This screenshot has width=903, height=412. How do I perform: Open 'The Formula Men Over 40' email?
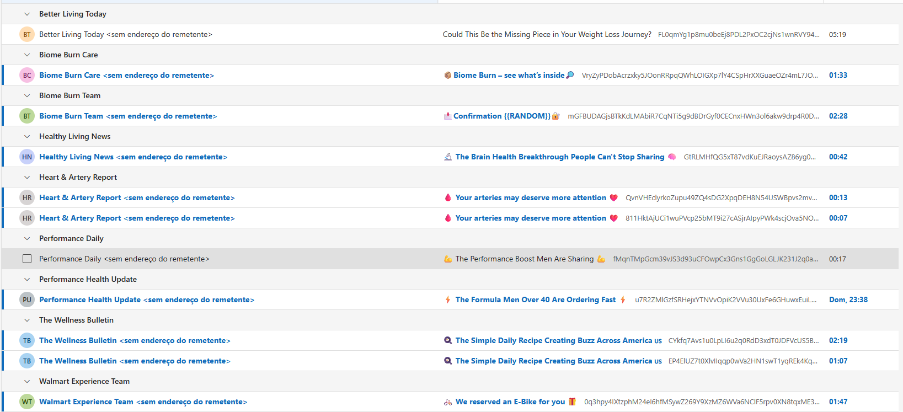tap(535, 299)
